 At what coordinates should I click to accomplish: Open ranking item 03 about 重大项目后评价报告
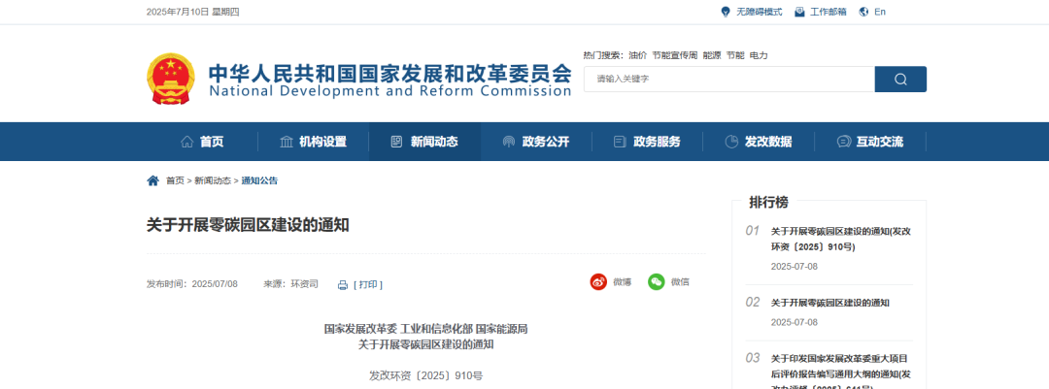pos(839,373)
